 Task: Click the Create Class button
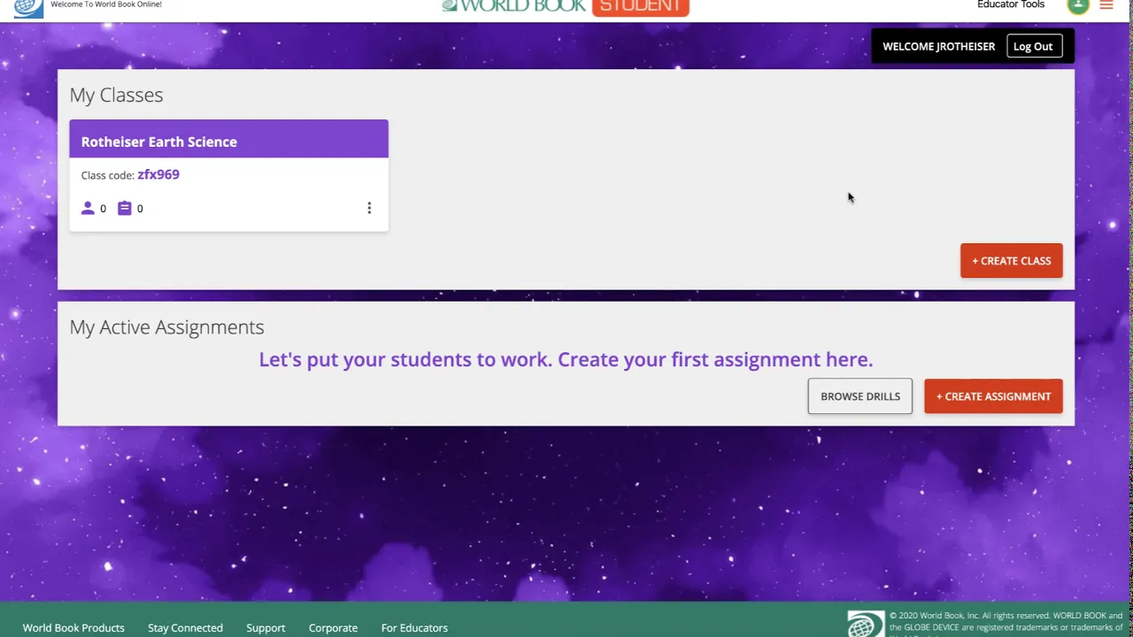click(x=1012, y=261)
